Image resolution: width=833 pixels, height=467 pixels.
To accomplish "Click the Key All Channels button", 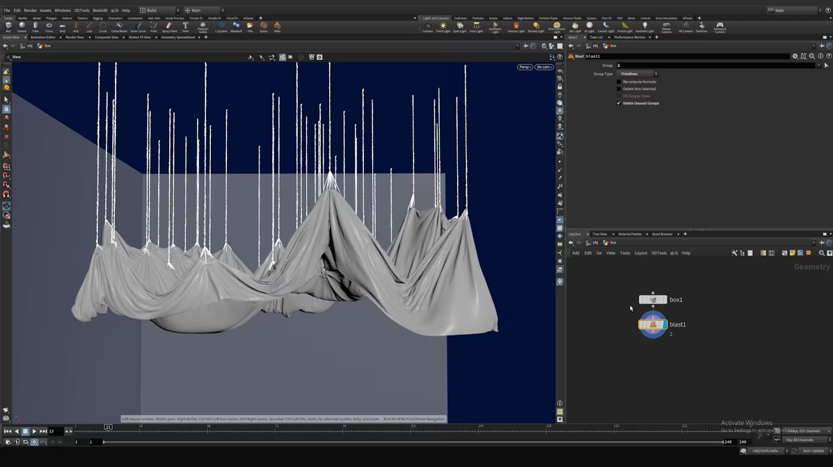I will coord(800,440).
